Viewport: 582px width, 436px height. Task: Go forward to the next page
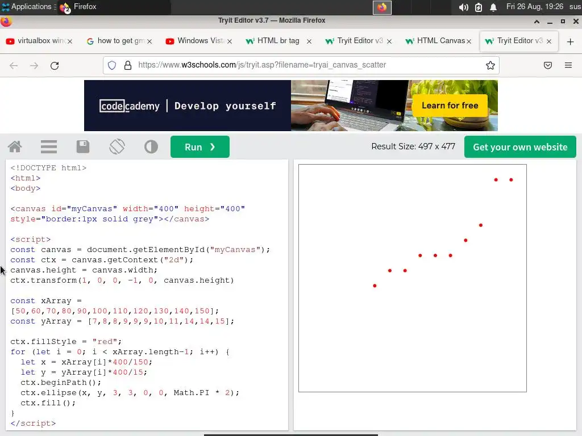[x=34, y=66]
